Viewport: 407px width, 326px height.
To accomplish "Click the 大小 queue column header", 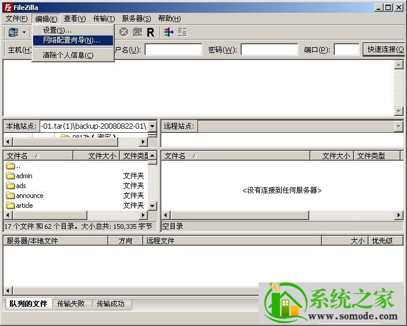I will point(345,240).
